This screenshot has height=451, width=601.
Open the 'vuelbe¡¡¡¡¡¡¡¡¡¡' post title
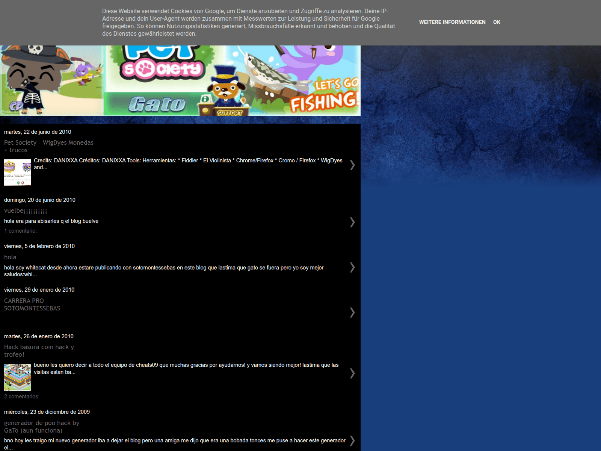click(26, 211)
